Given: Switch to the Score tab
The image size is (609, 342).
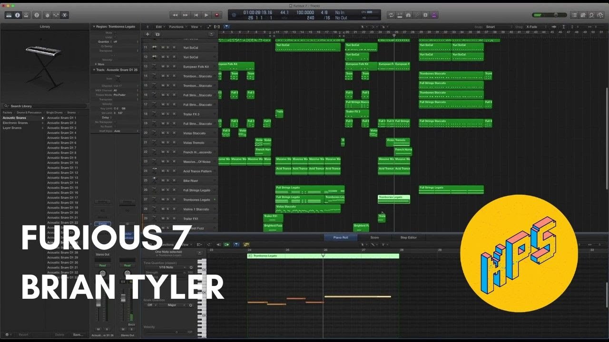Looking at the screenshot, I should click(374, 237).
